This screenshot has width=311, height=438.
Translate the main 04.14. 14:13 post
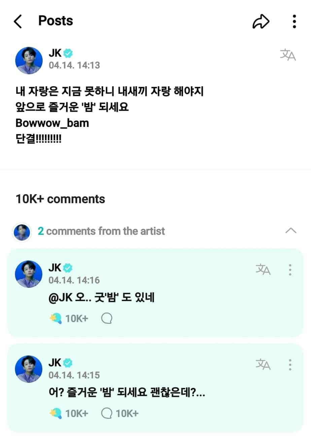288,55
